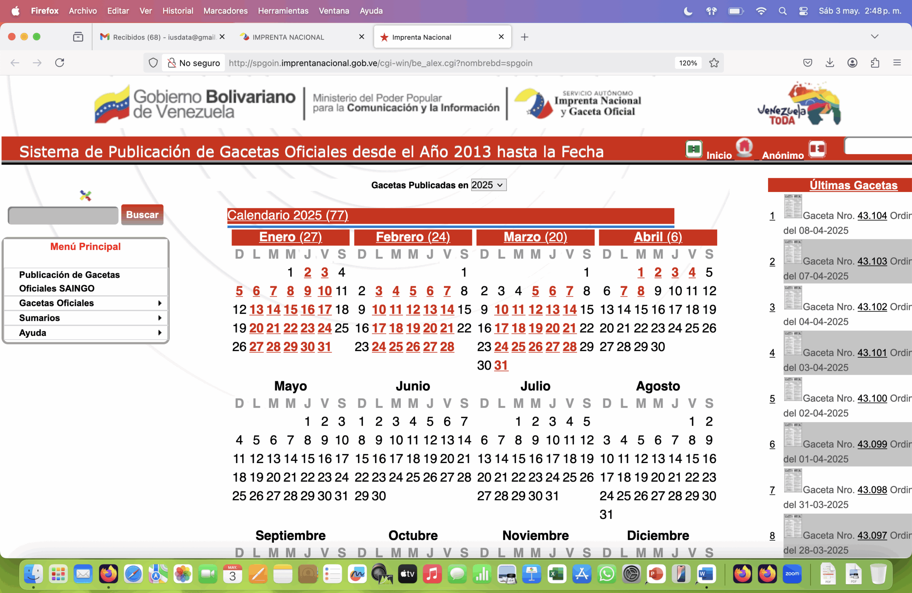The image size is (912, 593).
Task: Open Launchpad from the Dock
Action: click(x=58, y=573)
